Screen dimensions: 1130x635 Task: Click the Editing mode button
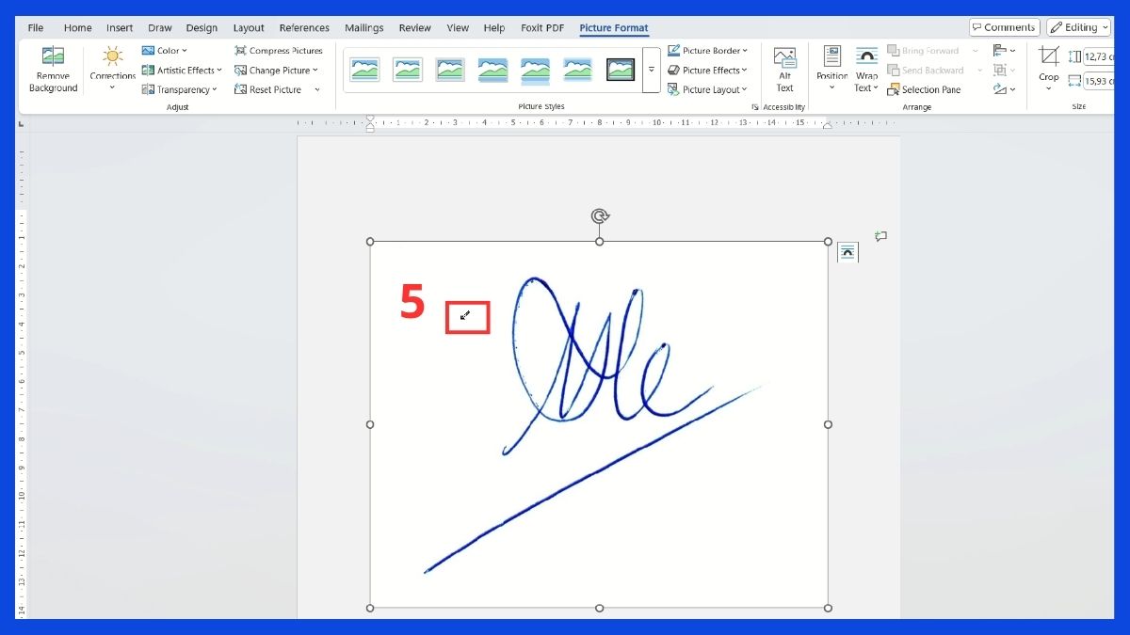coord(1080,27)
